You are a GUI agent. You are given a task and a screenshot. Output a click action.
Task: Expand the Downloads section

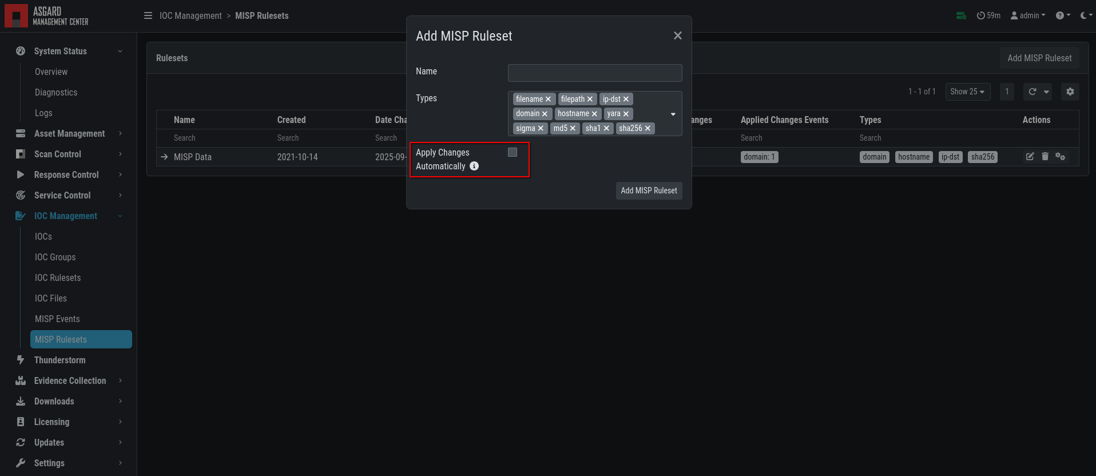coord(69,401)
